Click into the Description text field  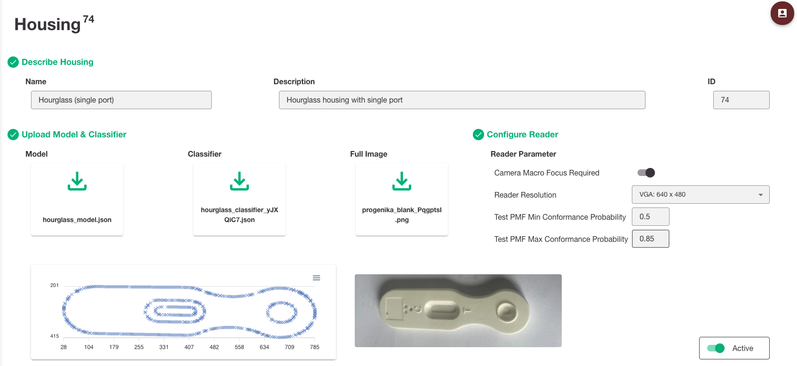462,100
